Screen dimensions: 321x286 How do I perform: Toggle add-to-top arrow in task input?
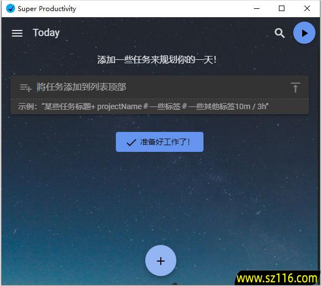pos(295,88)
